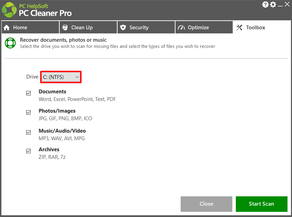Click the Drive label text
This screenshot has width=292, height=217.
click(32, 77)
